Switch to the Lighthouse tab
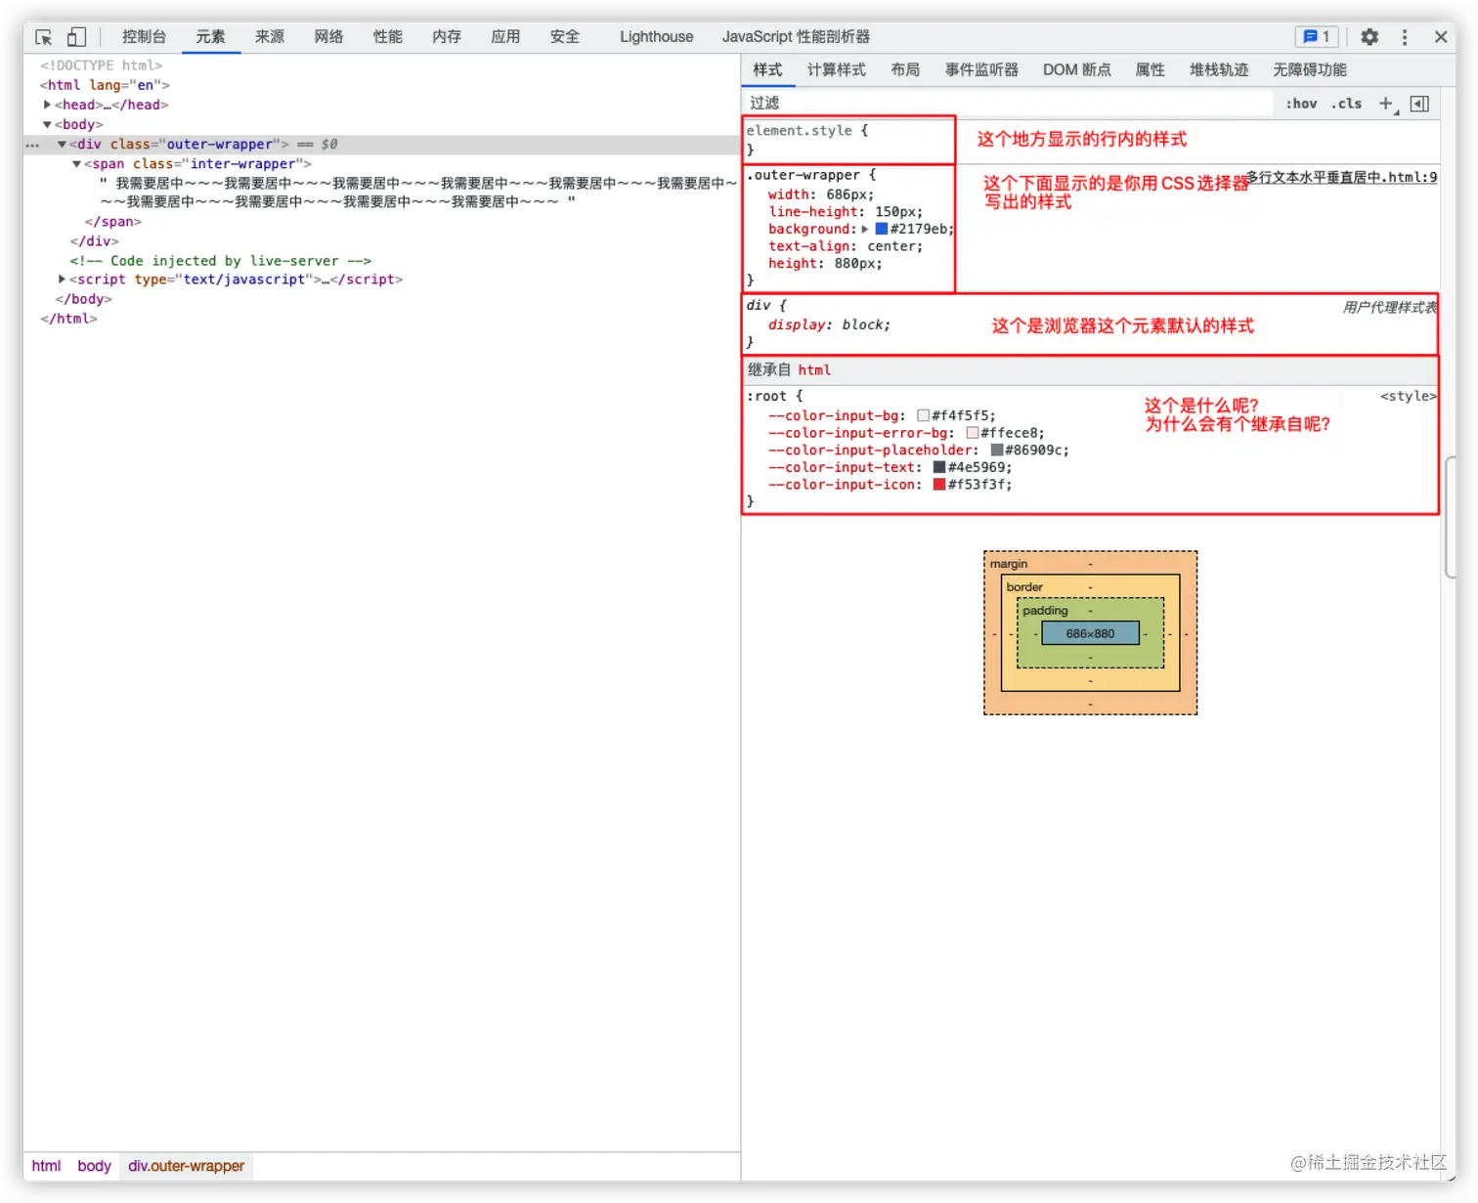The width and height of the screenshot is (1478, 1203). pyautogui.click(x=657, y=37)
